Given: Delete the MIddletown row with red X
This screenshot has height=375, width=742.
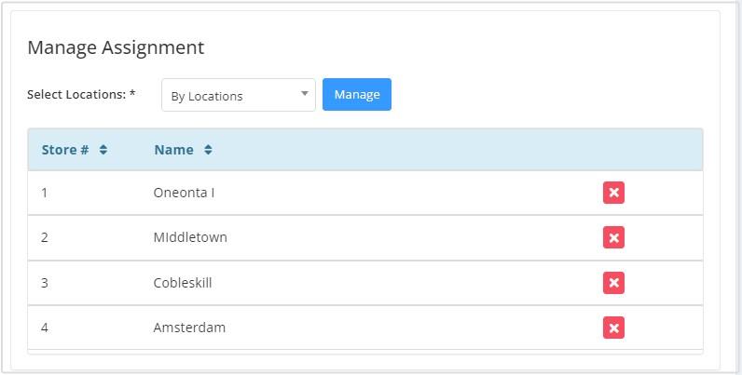Looking at the screenshot, I should (613, 237).
